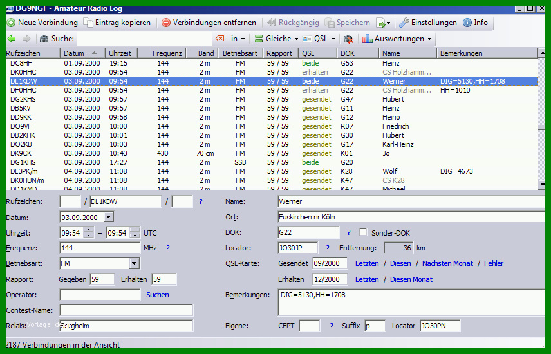Open the Datum date picker dropdown
Image resolution: width=551 pixels, height=354 pixels.
pyautogui.click(x=109, y=218)
